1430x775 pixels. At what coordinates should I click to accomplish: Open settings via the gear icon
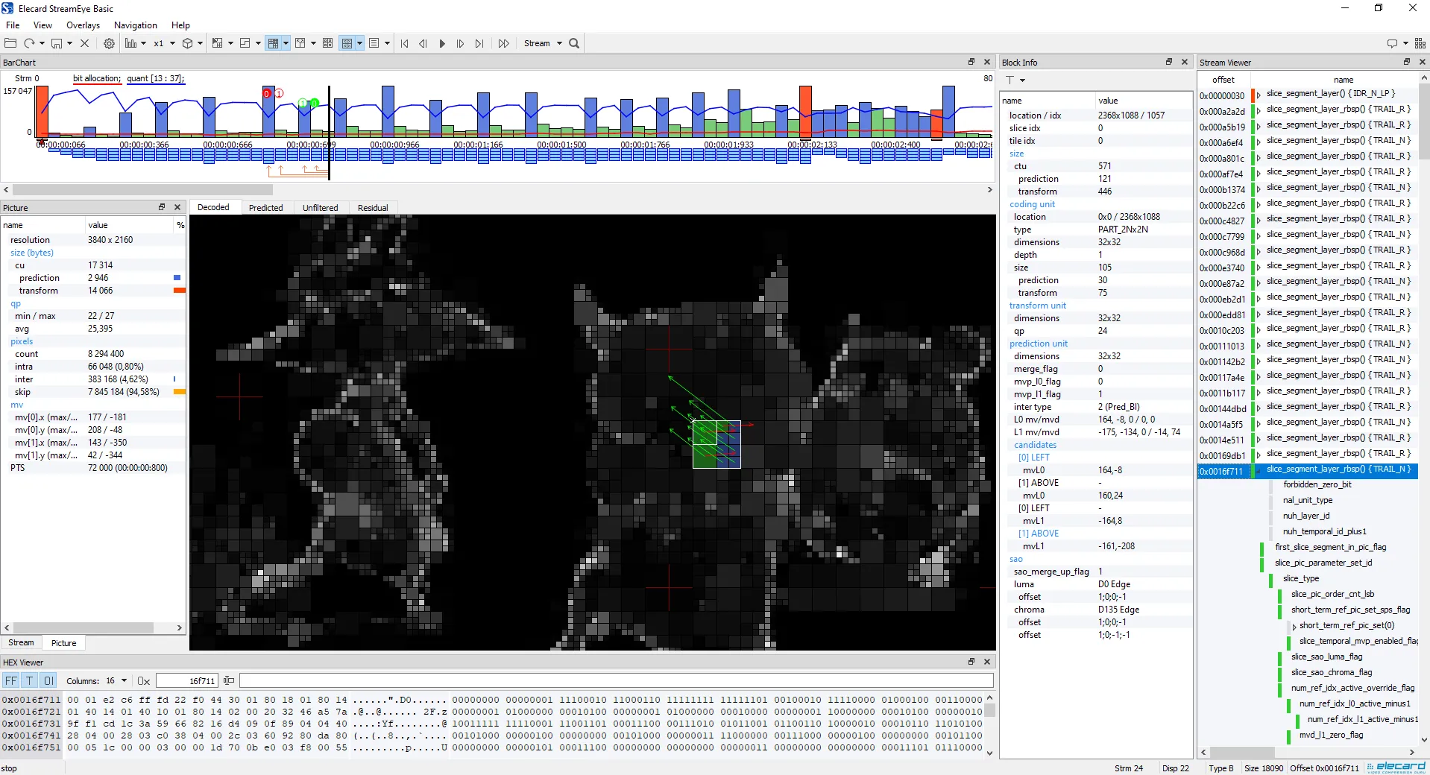click(x=109, y=43)
